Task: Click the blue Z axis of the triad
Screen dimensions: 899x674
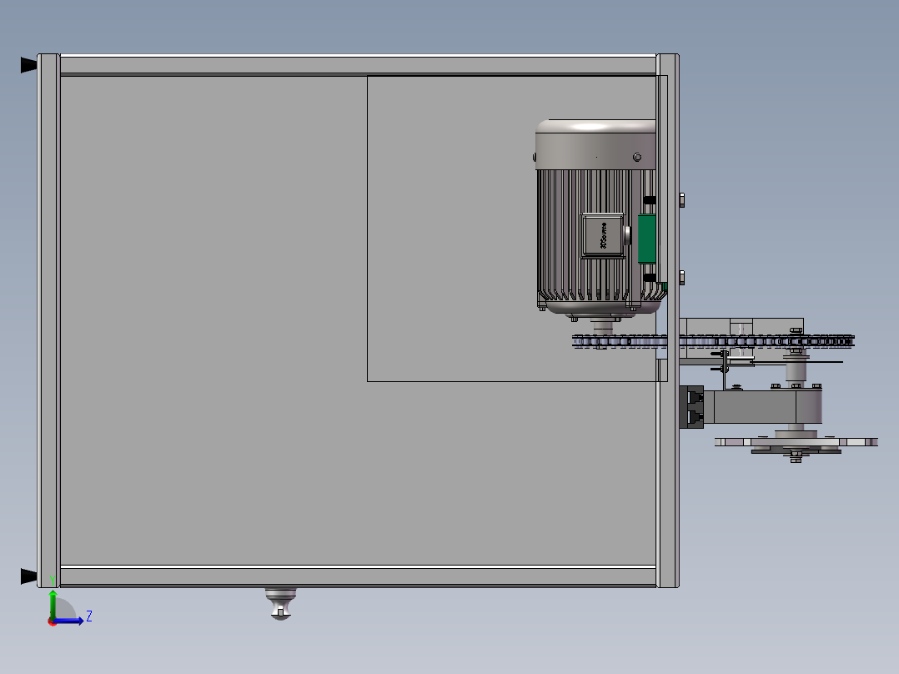Action: pyautogui.click(x=68, y=621)
